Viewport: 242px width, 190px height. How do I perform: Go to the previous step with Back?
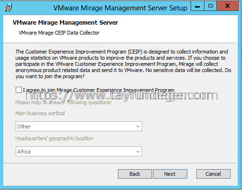point(135,174)
